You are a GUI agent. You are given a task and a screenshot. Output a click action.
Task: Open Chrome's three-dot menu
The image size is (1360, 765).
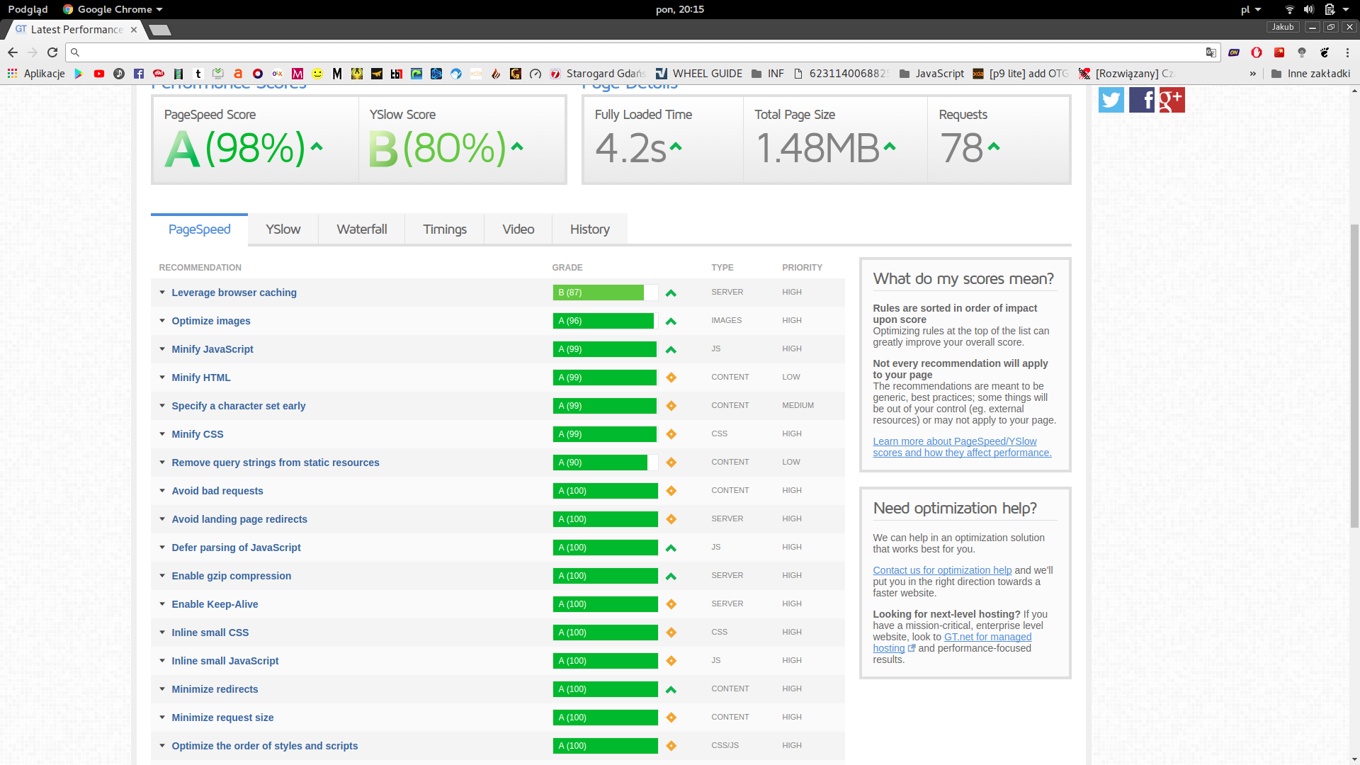(x=1347, y=52)
